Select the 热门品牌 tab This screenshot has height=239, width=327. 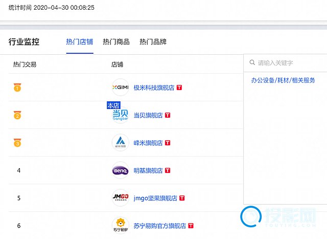(153, 42)
